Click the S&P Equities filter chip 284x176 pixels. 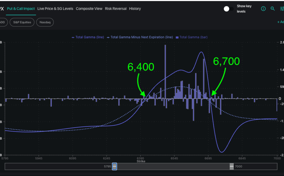[x=22, y=22]
